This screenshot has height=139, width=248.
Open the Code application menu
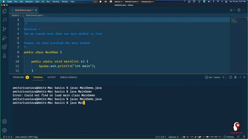click(x=9, y=2)
